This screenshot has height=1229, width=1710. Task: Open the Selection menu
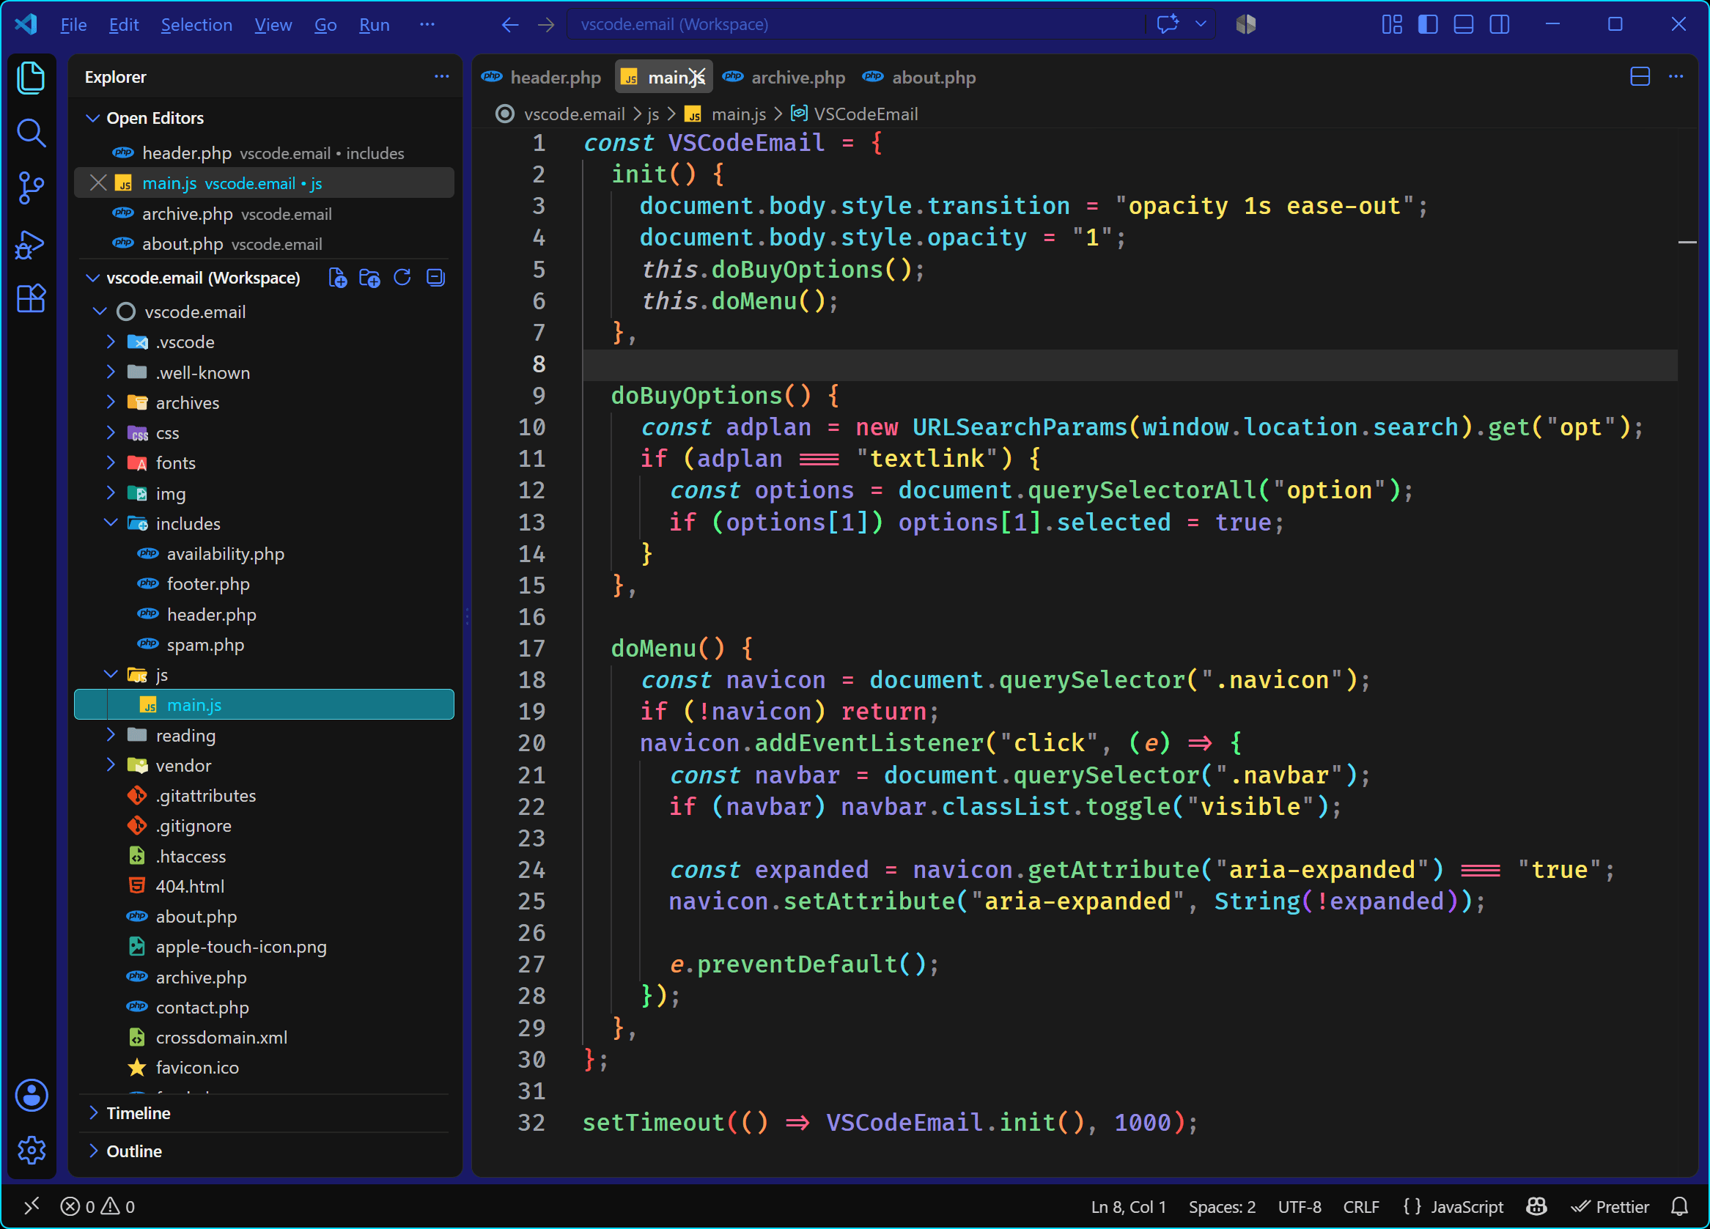coord(196,25)
